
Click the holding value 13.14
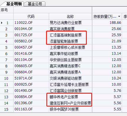116,54
